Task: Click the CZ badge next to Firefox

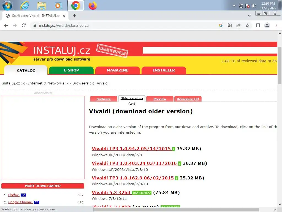Action: [23, 195]
